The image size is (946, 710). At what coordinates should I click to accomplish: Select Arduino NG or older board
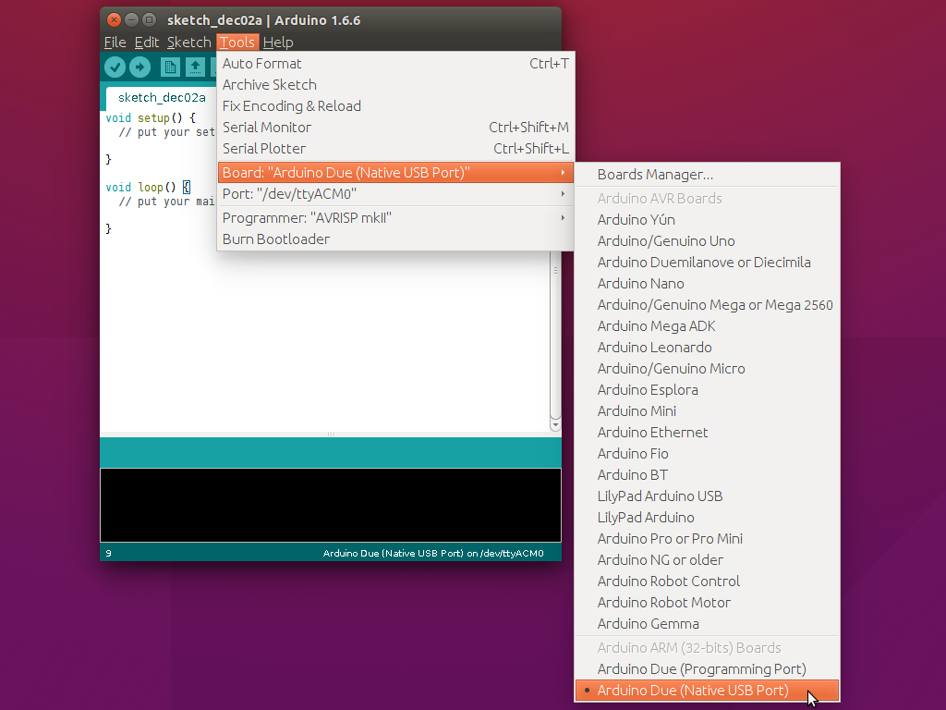[707, 559]
